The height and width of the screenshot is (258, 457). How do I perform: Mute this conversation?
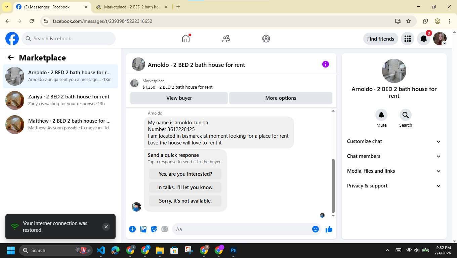click(381, 118)
